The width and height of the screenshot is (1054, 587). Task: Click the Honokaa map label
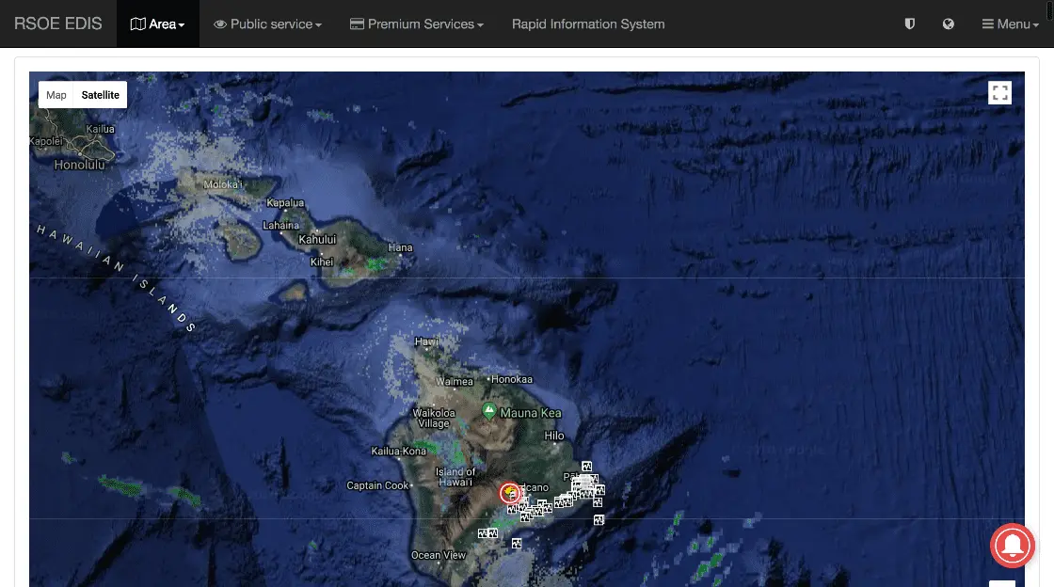coord(512,379)
